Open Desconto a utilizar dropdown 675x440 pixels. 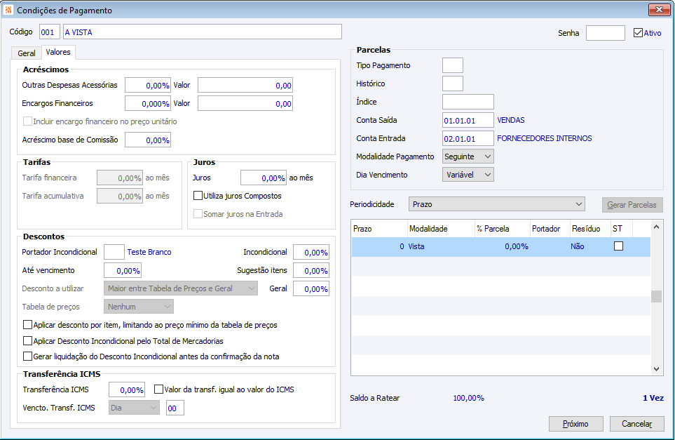tap(181, 288)
